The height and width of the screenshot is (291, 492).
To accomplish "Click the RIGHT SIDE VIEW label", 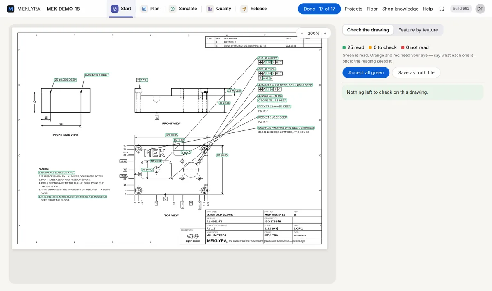I will [x=66, y=134].
